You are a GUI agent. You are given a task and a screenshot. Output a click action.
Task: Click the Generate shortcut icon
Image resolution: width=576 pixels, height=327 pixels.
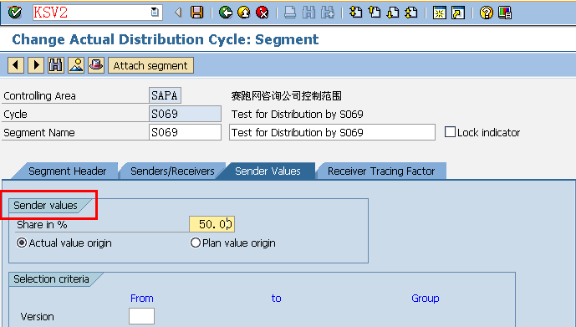[458, 13]
